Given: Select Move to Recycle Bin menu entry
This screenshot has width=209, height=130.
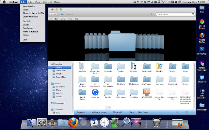Looking at the screenshot, I should (33, 13).
